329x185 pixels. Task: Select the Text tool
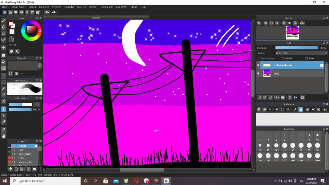tap(3, 109)
